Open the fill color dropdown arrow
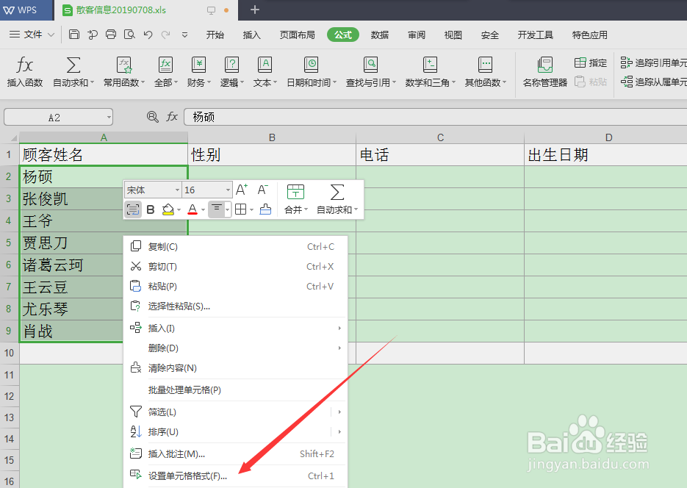 pyautogui.click(x=179, y=210)
